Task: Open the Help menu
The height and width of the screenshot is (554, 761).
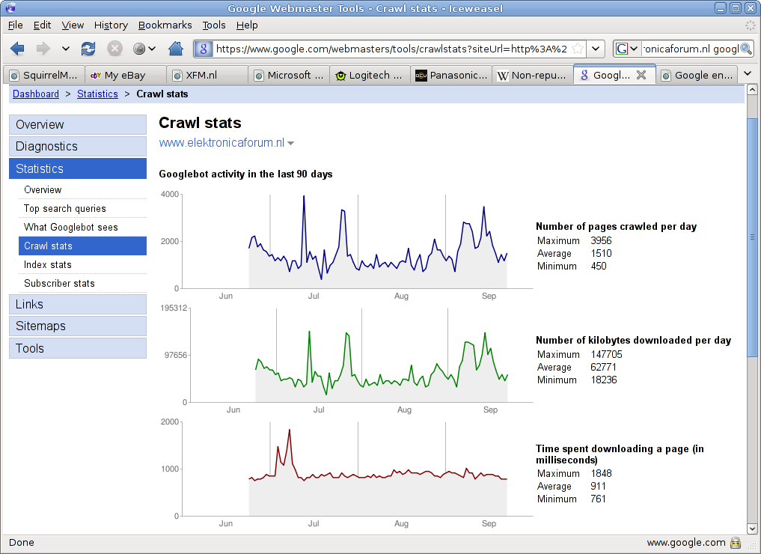Action: coord(247,25)
